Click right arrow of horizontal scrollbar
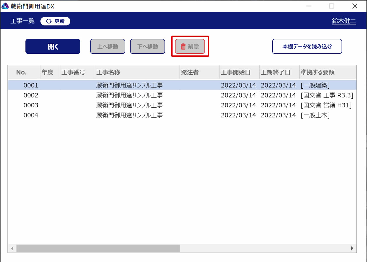 tap(352, 248)
